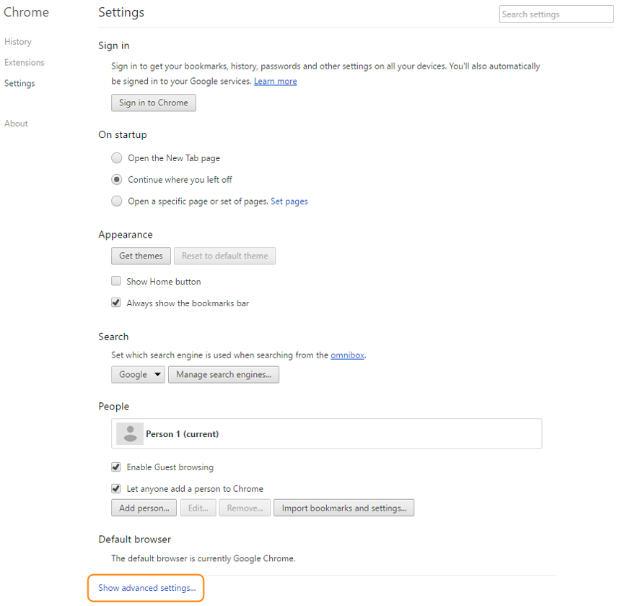Click the Add person button
This screenshot has width=617, height=606.
tap(144, 508)
